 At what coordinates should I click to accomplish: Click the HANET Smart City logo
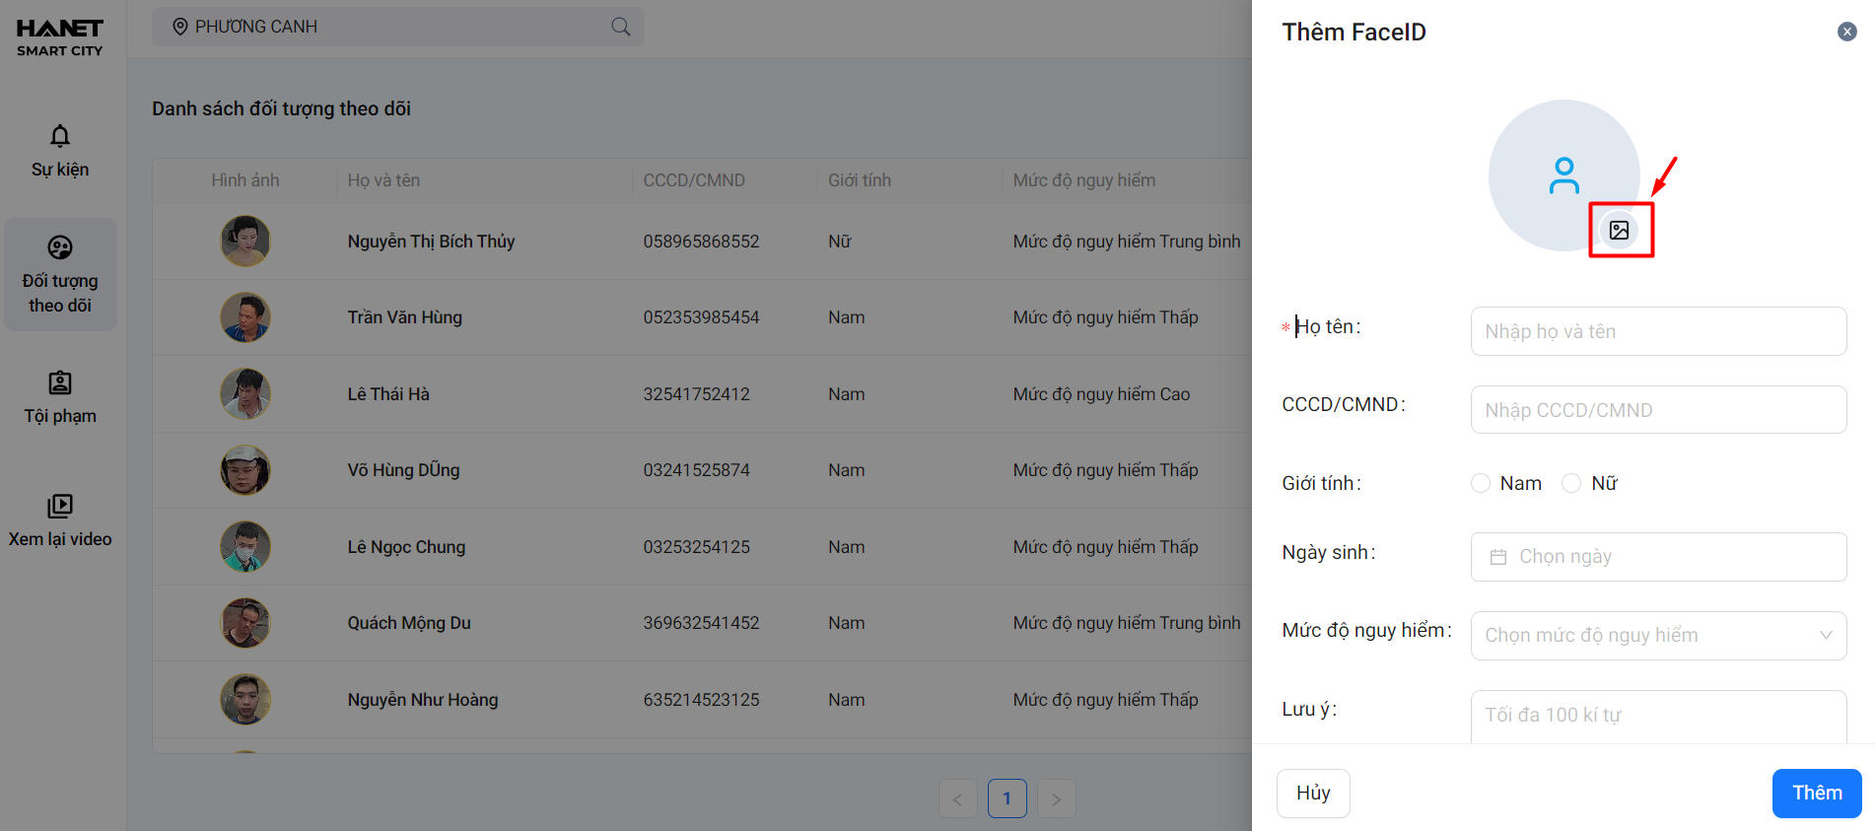60,37
